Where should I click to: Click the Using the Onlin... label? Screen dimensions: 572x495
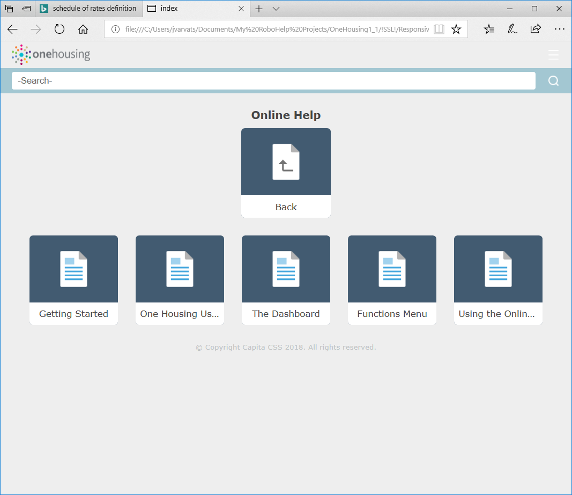(x=497, y=314)
